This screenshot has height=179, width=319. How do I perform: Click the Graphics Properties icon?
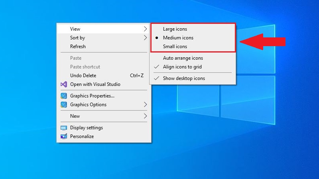coord(63,96)
